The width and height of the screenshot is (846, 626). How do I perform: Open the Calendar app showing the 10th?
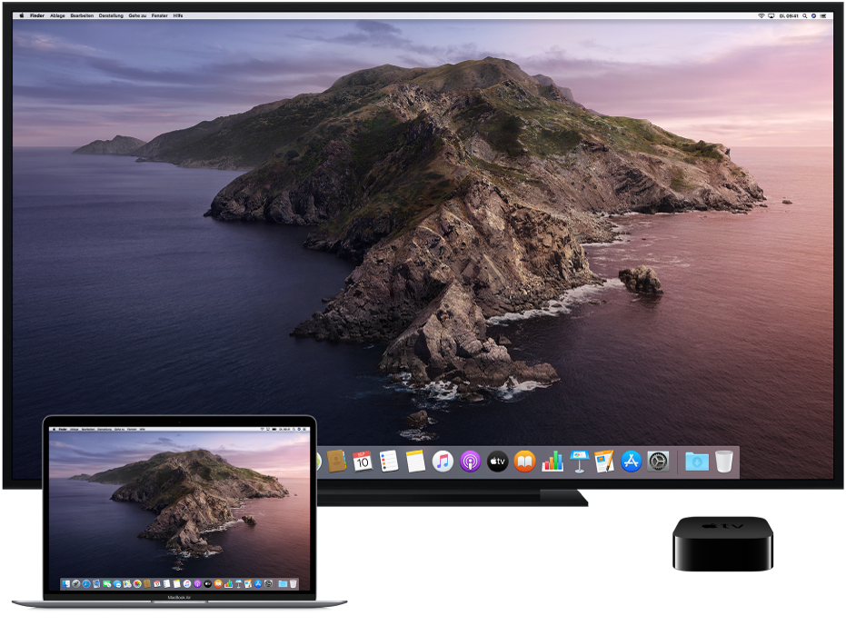363,462
